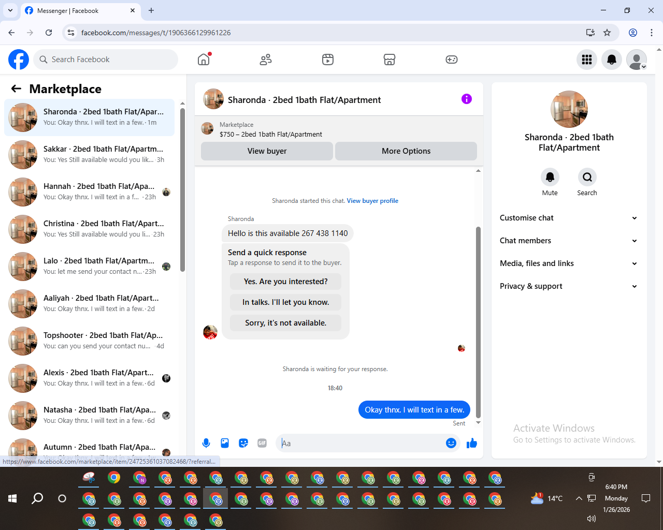Open the emoji picker
The height and width of the screenshot is (530, 663).
[x=451, y=443]
